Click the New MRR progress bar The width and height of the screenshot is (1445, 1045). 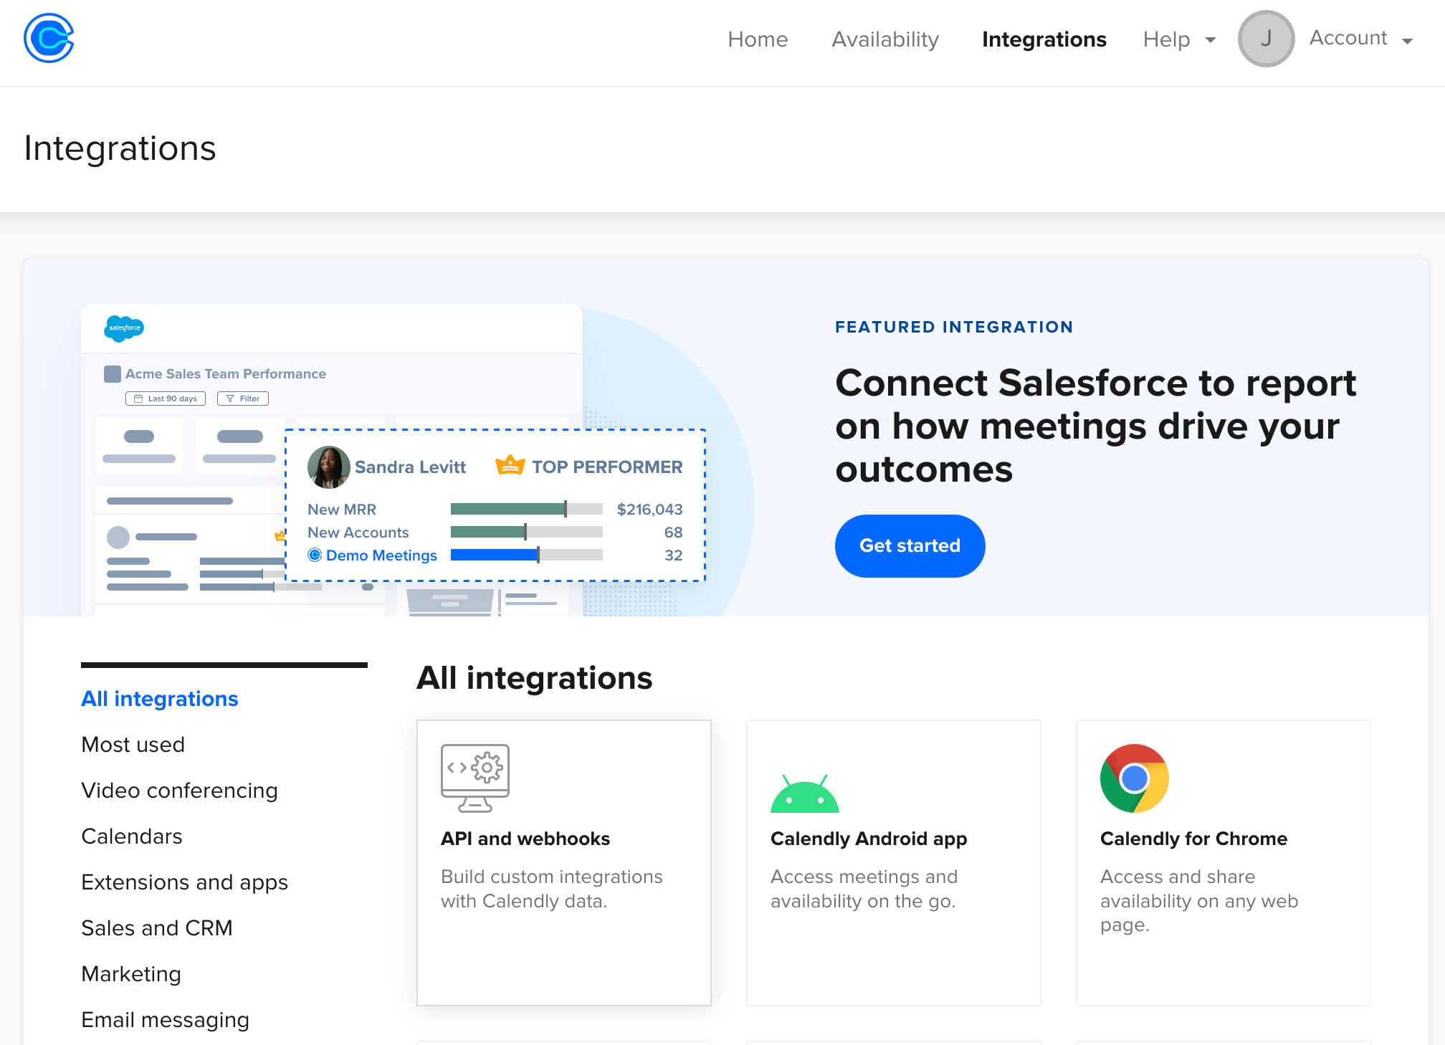[526, 509]
